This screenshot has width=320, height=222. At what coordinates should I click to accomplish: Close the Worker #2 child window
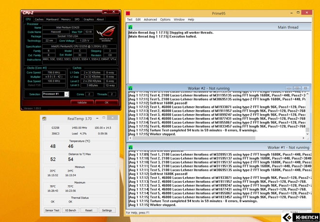click(305, 88)
